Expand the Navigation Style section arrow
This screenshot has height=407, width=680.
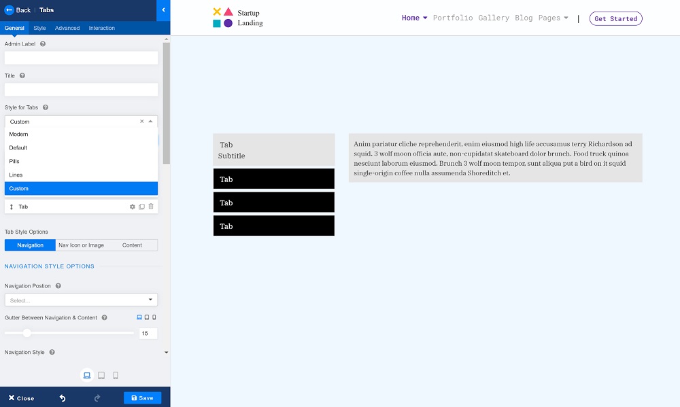point(166,353)
